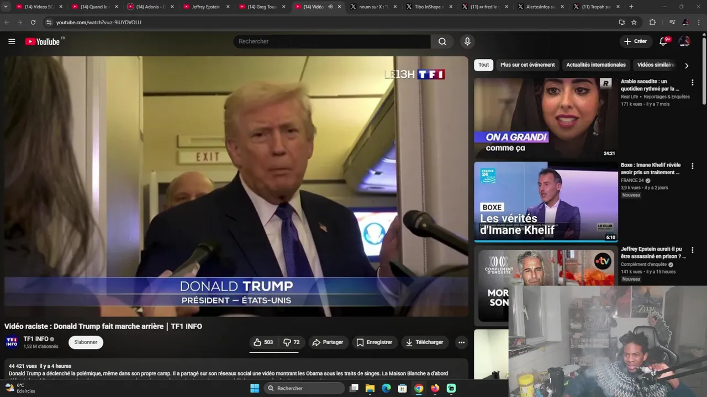This screenshot has width=707, height=397.
Task: Like the video with thumbs up
Action: 263,342
